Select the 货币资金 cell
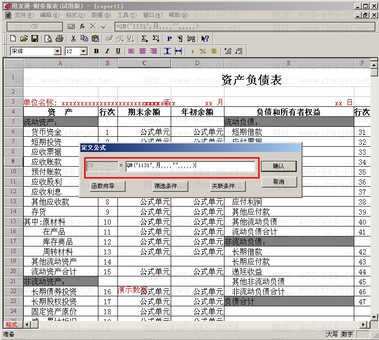Image resolution: width=379 pixels, height=340 pixels. tap(61, 132)
